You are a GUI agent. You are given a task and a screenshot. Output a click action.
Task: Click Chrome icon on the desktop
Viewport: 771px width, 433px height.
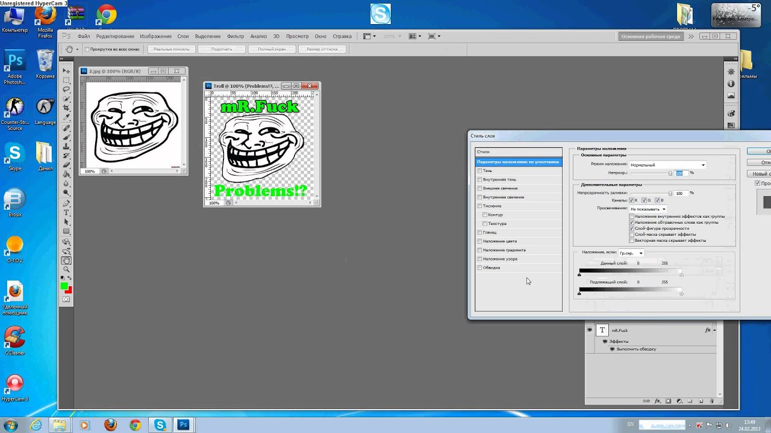coord(107,14)
